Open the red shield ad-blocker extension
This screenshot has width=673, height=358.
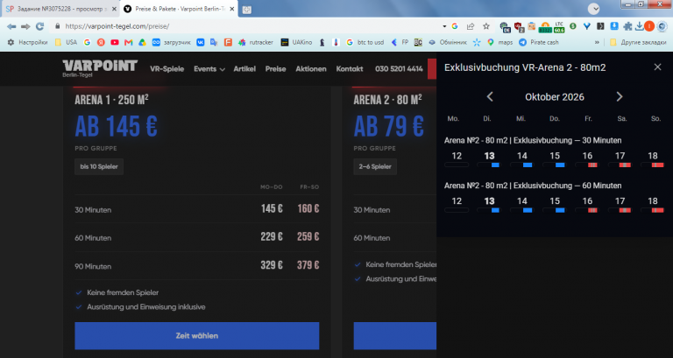[x=519, y=27]
